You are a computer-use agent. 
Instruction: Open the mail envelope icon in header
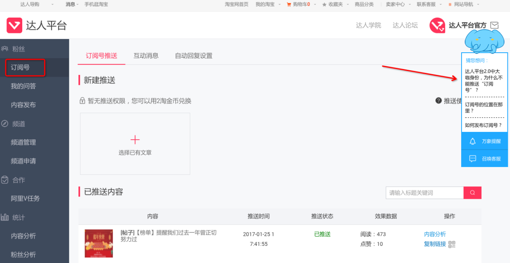(x=495, y=25)
